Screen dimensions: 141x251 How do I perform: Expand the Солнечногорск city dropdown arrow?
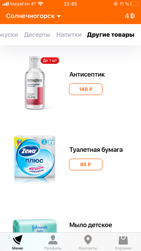coord(59,16)
